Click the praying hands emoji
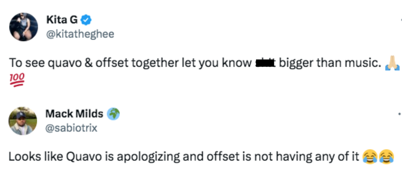Viewport: 402px width, 179px height. pos(393,64)
